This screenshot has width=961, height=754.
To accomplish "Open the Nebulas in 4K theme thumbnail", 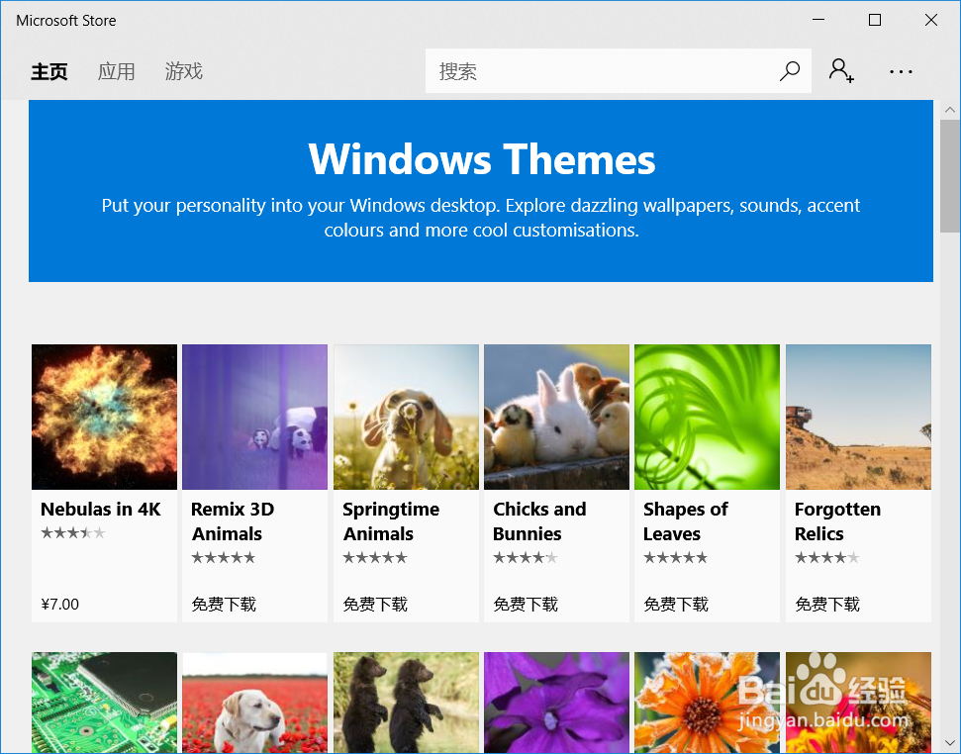I will [104, 417].
